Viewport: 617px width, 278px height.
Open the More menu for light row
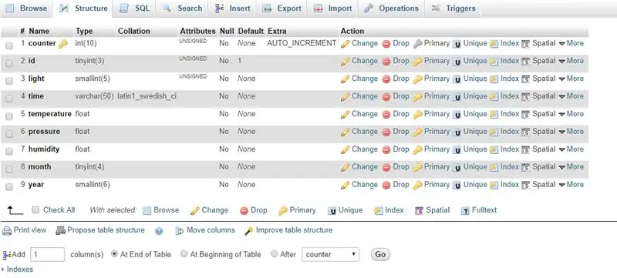571,79
